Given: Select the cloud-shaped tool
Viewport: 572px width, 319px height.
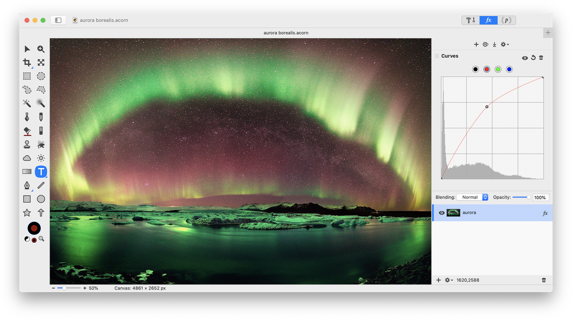Looking at the screenshot, I should (27, 158).
